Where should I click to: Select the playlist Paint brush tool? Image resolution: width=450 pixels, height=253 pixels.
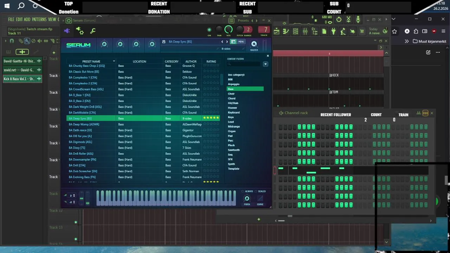27,41
